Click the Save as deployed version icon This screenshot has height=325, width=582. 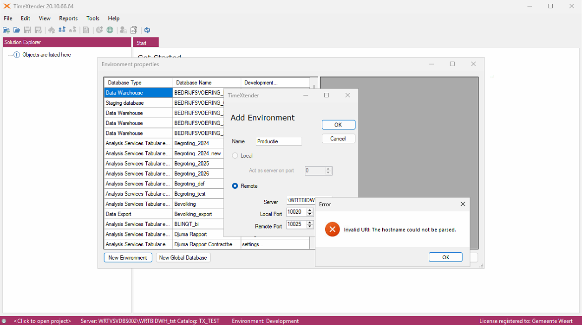[x=38, y=30]
